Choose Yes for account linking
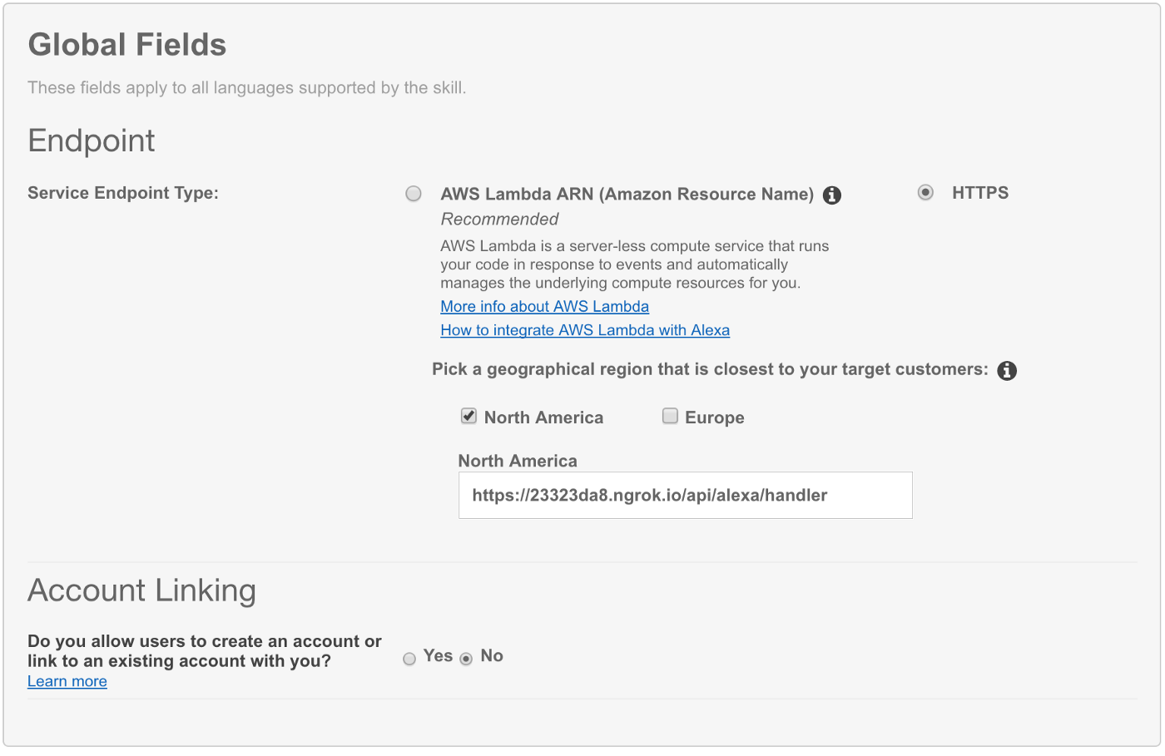This screenshot has width=1165, height=756. coord(409,659)
